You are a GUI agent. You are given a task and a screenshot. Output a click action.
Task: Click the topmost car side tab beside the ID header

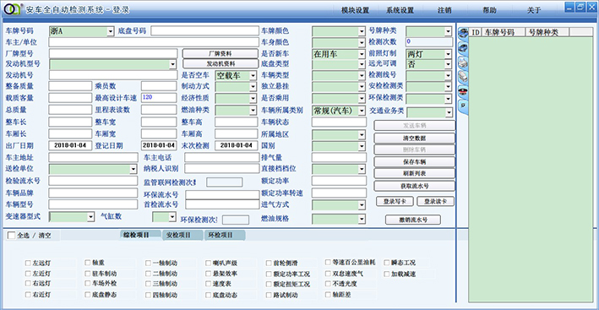click(463, 33)
